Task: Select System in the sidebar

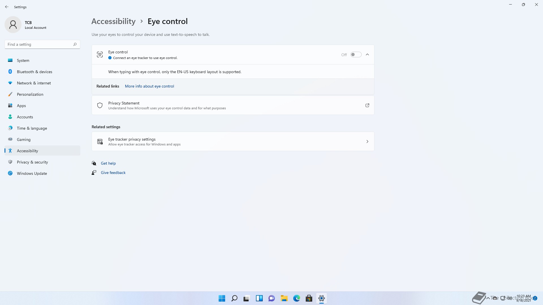Action: click(x=23, y=60)
